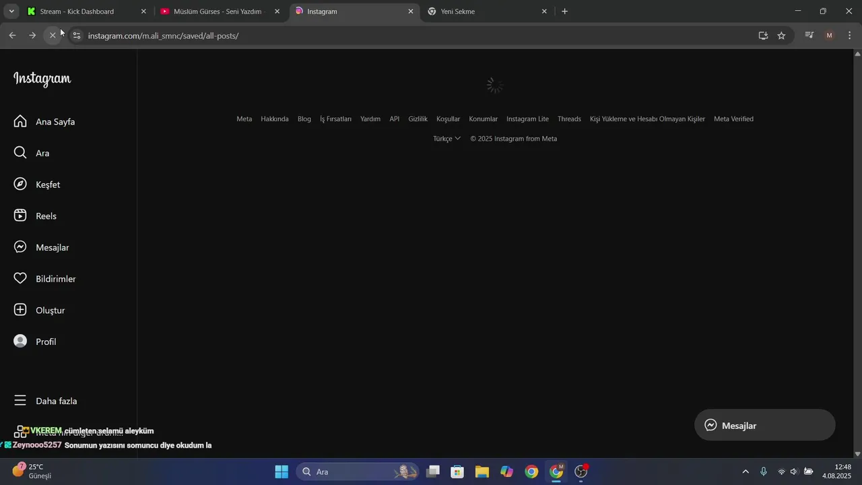Screen dimensions: 862x485
Task: Open Ana Sayfa home icon
Action: tap(20, 121)
